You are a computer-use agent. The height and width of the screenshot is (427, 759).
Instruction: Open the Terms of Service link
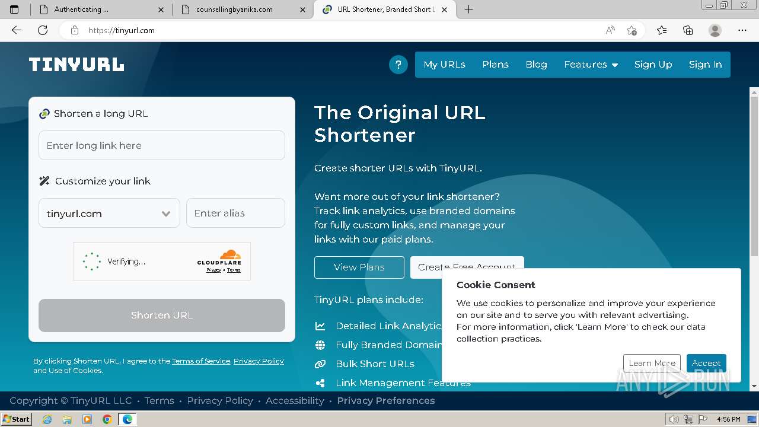[x=201, y=361]
